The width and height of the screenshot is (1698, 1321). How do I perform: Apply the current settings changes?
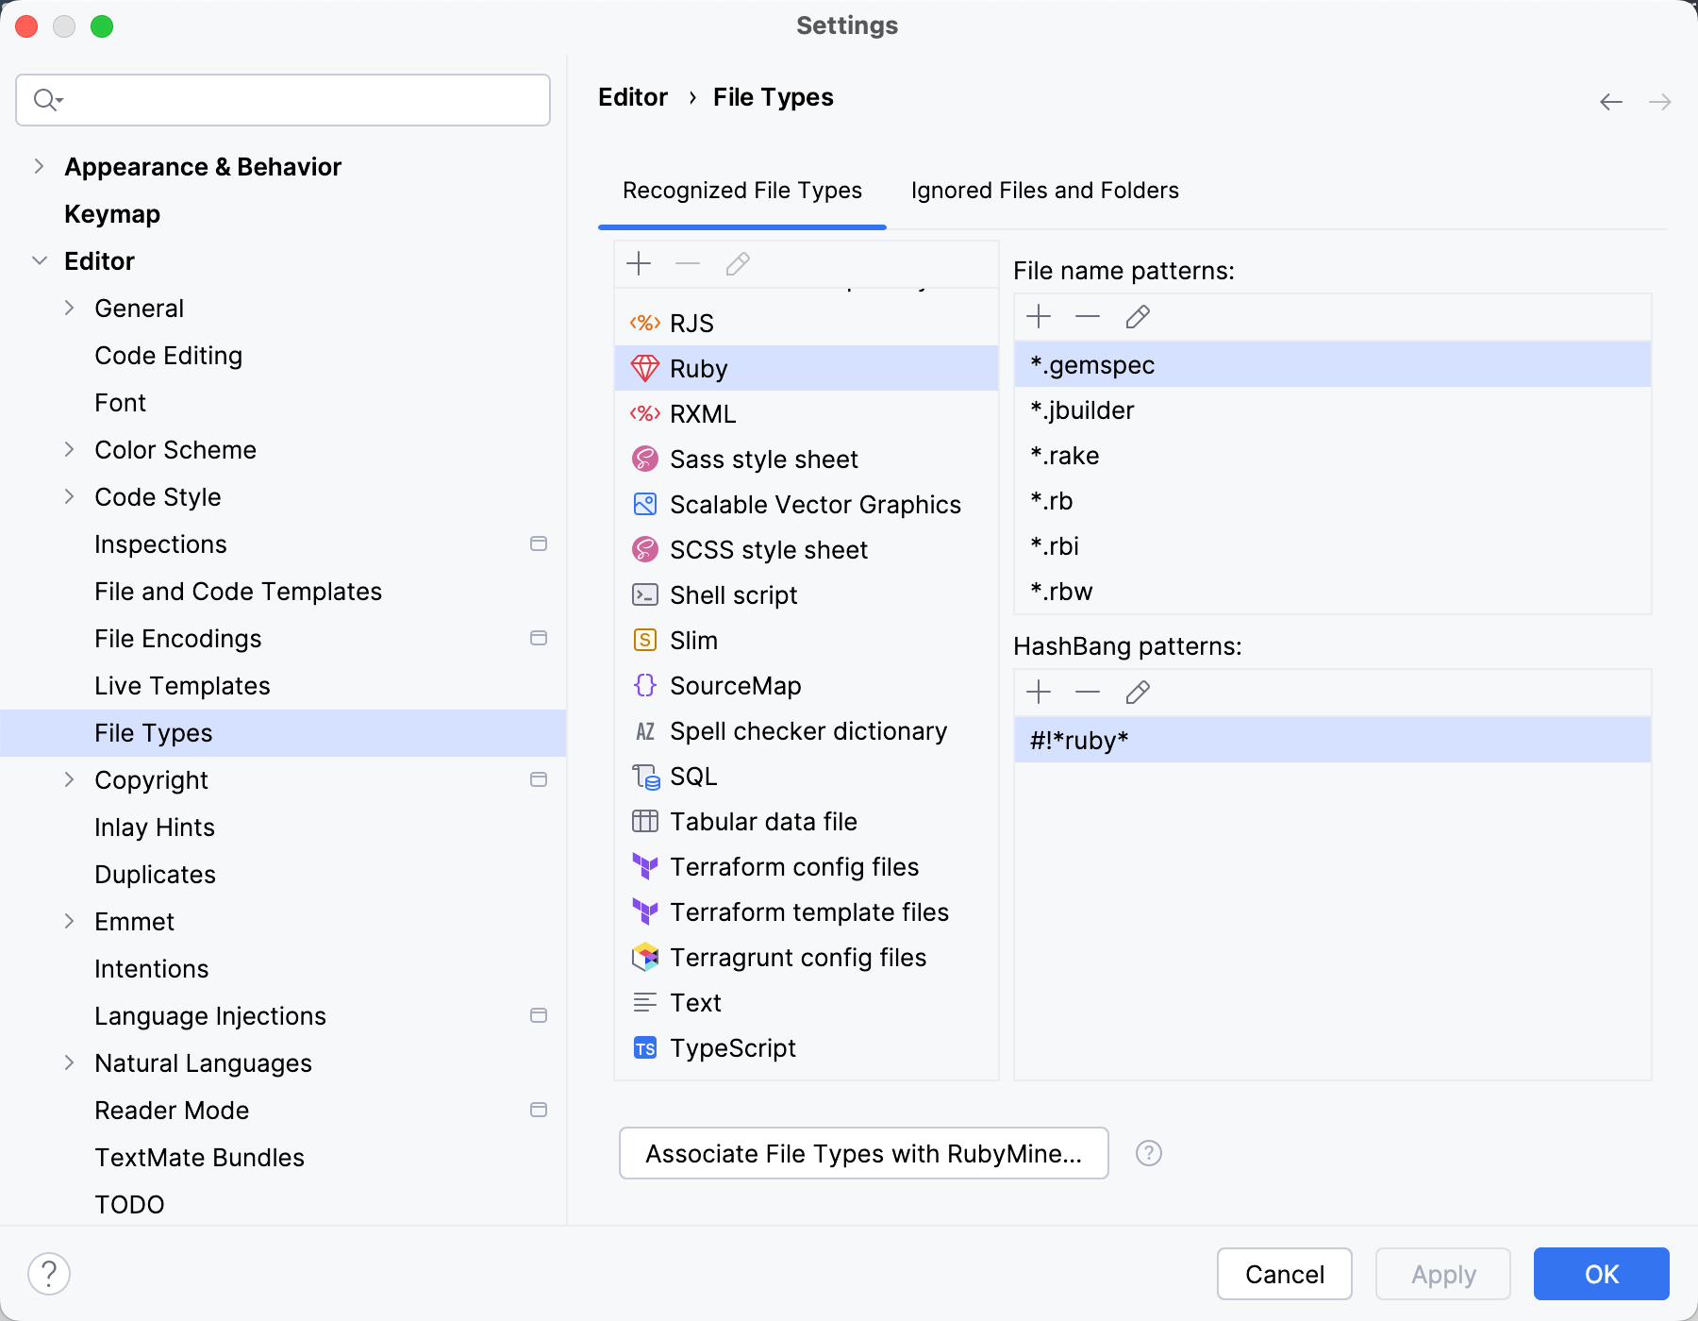(1442, 1274)
